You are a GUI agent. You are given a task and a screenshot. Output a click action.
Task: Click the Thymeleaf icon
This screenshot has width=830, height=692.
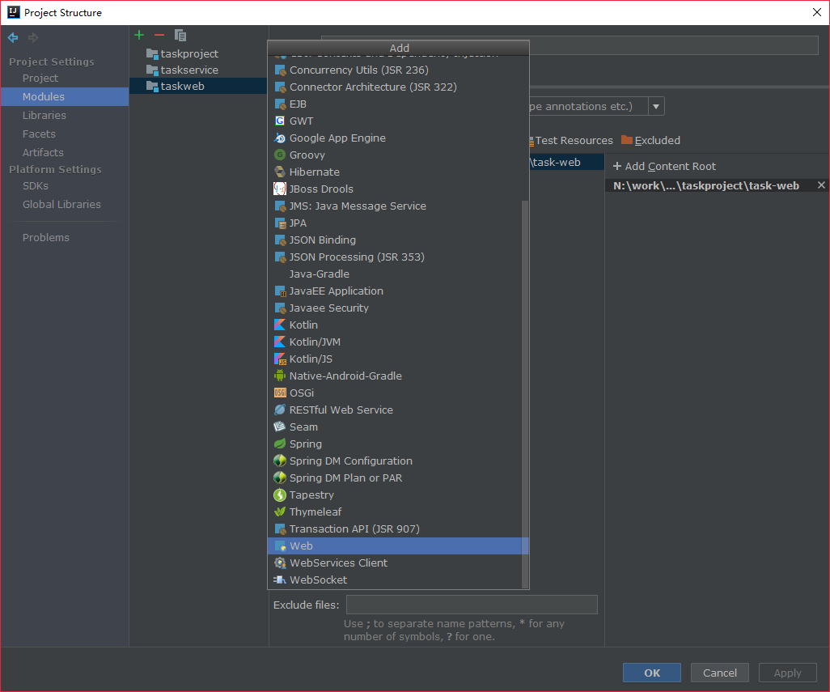280,512
